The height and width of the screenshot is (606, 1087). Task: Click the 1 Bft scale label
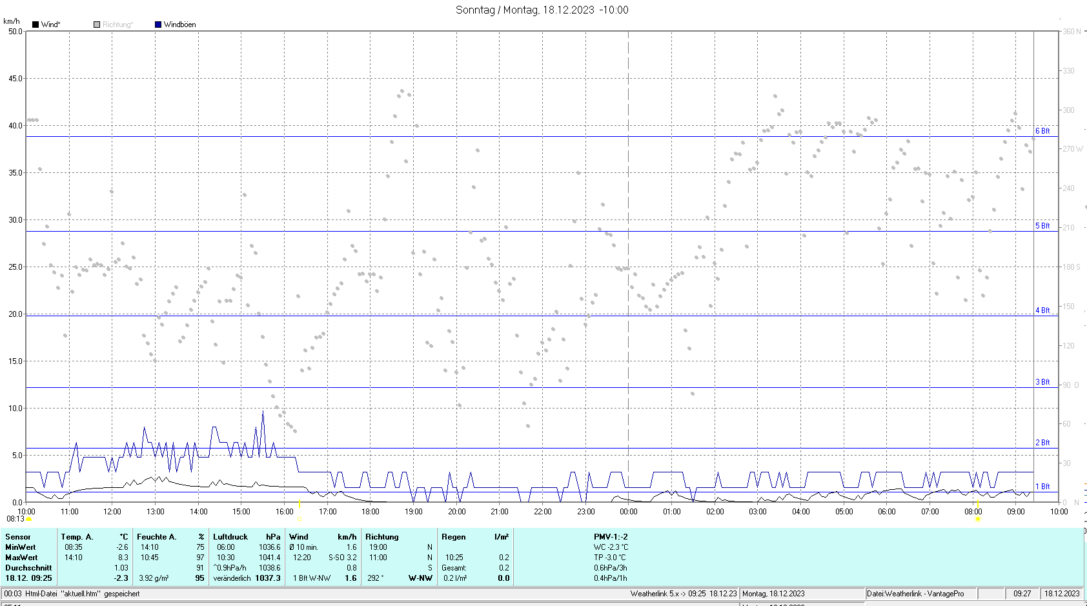point(1042,487)
